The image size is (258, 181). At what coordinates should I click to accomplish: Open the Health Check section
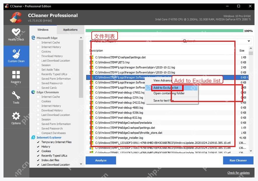coord(16,35)
